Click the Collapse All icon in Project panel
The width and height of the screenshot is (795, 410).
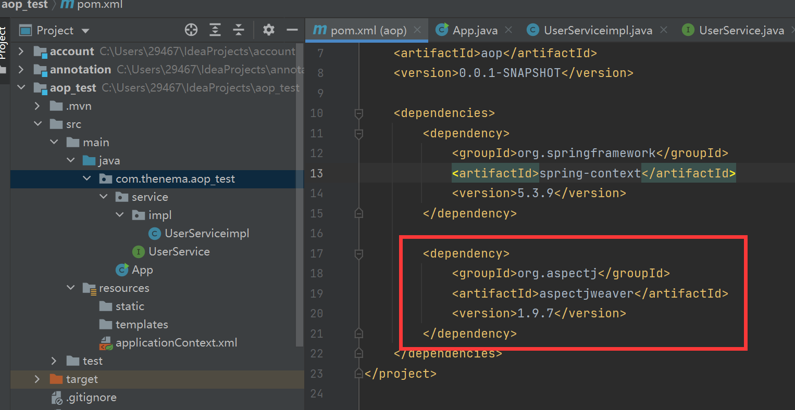point(239,30)
